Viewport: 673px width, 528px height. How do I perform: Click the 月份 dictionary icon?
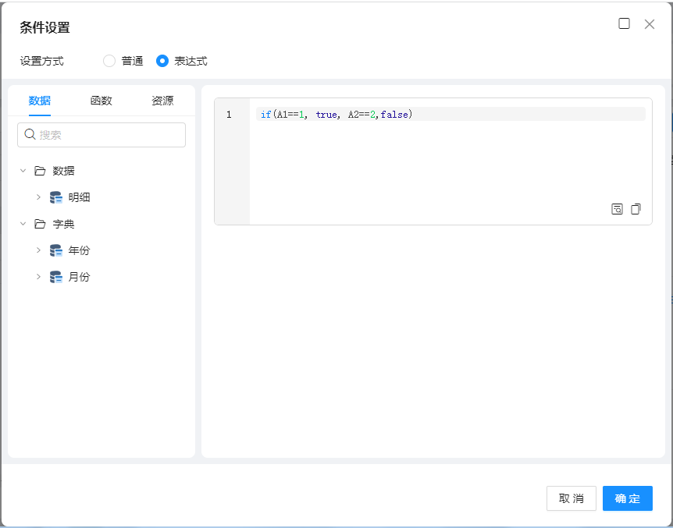pyautogui.click(x=56, y=277)
